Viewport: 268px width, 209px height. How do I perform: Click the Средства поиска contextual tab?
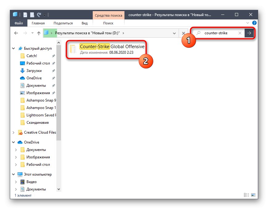pyautogui.click(x=108, y=15)
